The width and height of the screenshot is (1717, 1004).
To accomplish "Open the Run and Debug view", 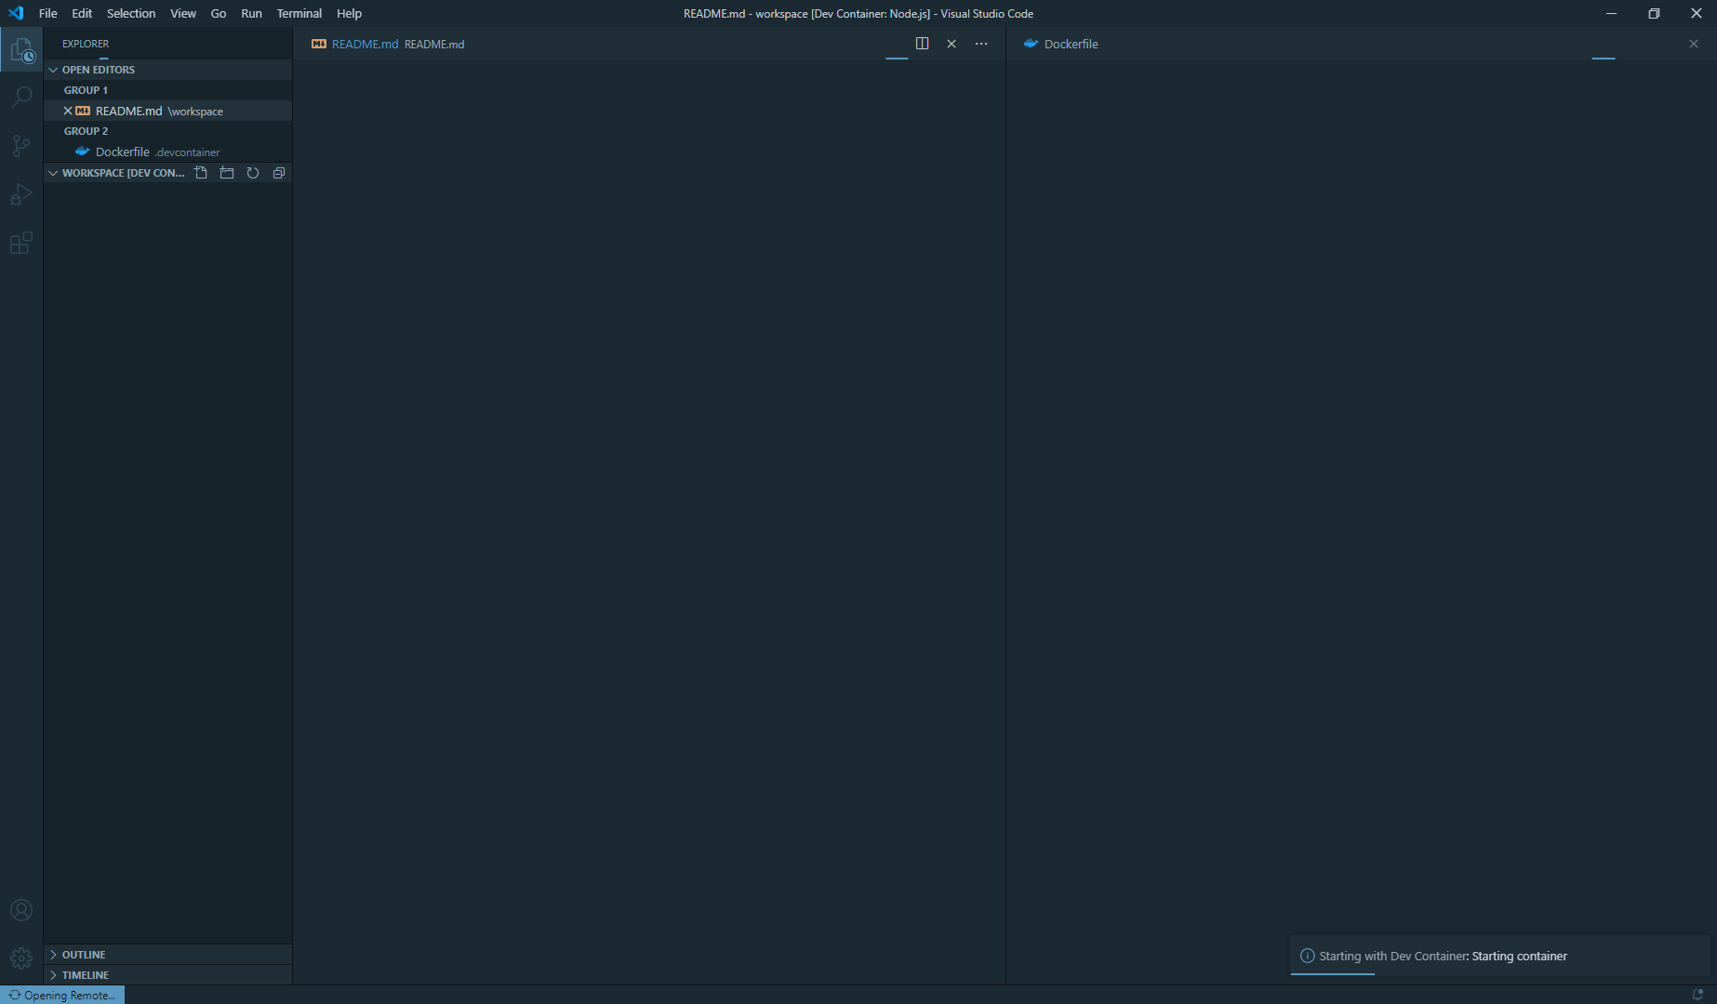I will coord(21,194).
